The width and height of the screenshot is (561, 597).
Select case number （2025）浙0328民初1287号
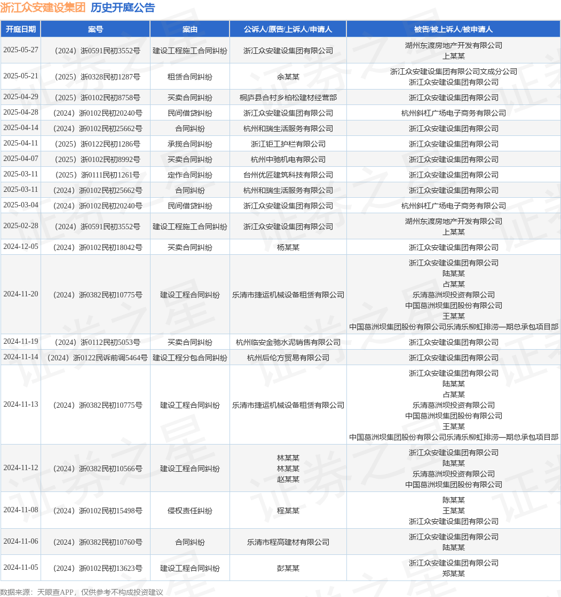96,77
